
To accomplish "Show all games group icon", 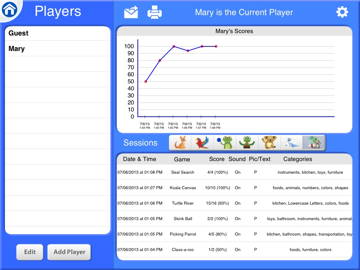I will pyautogui.click(x=314, y=143).
